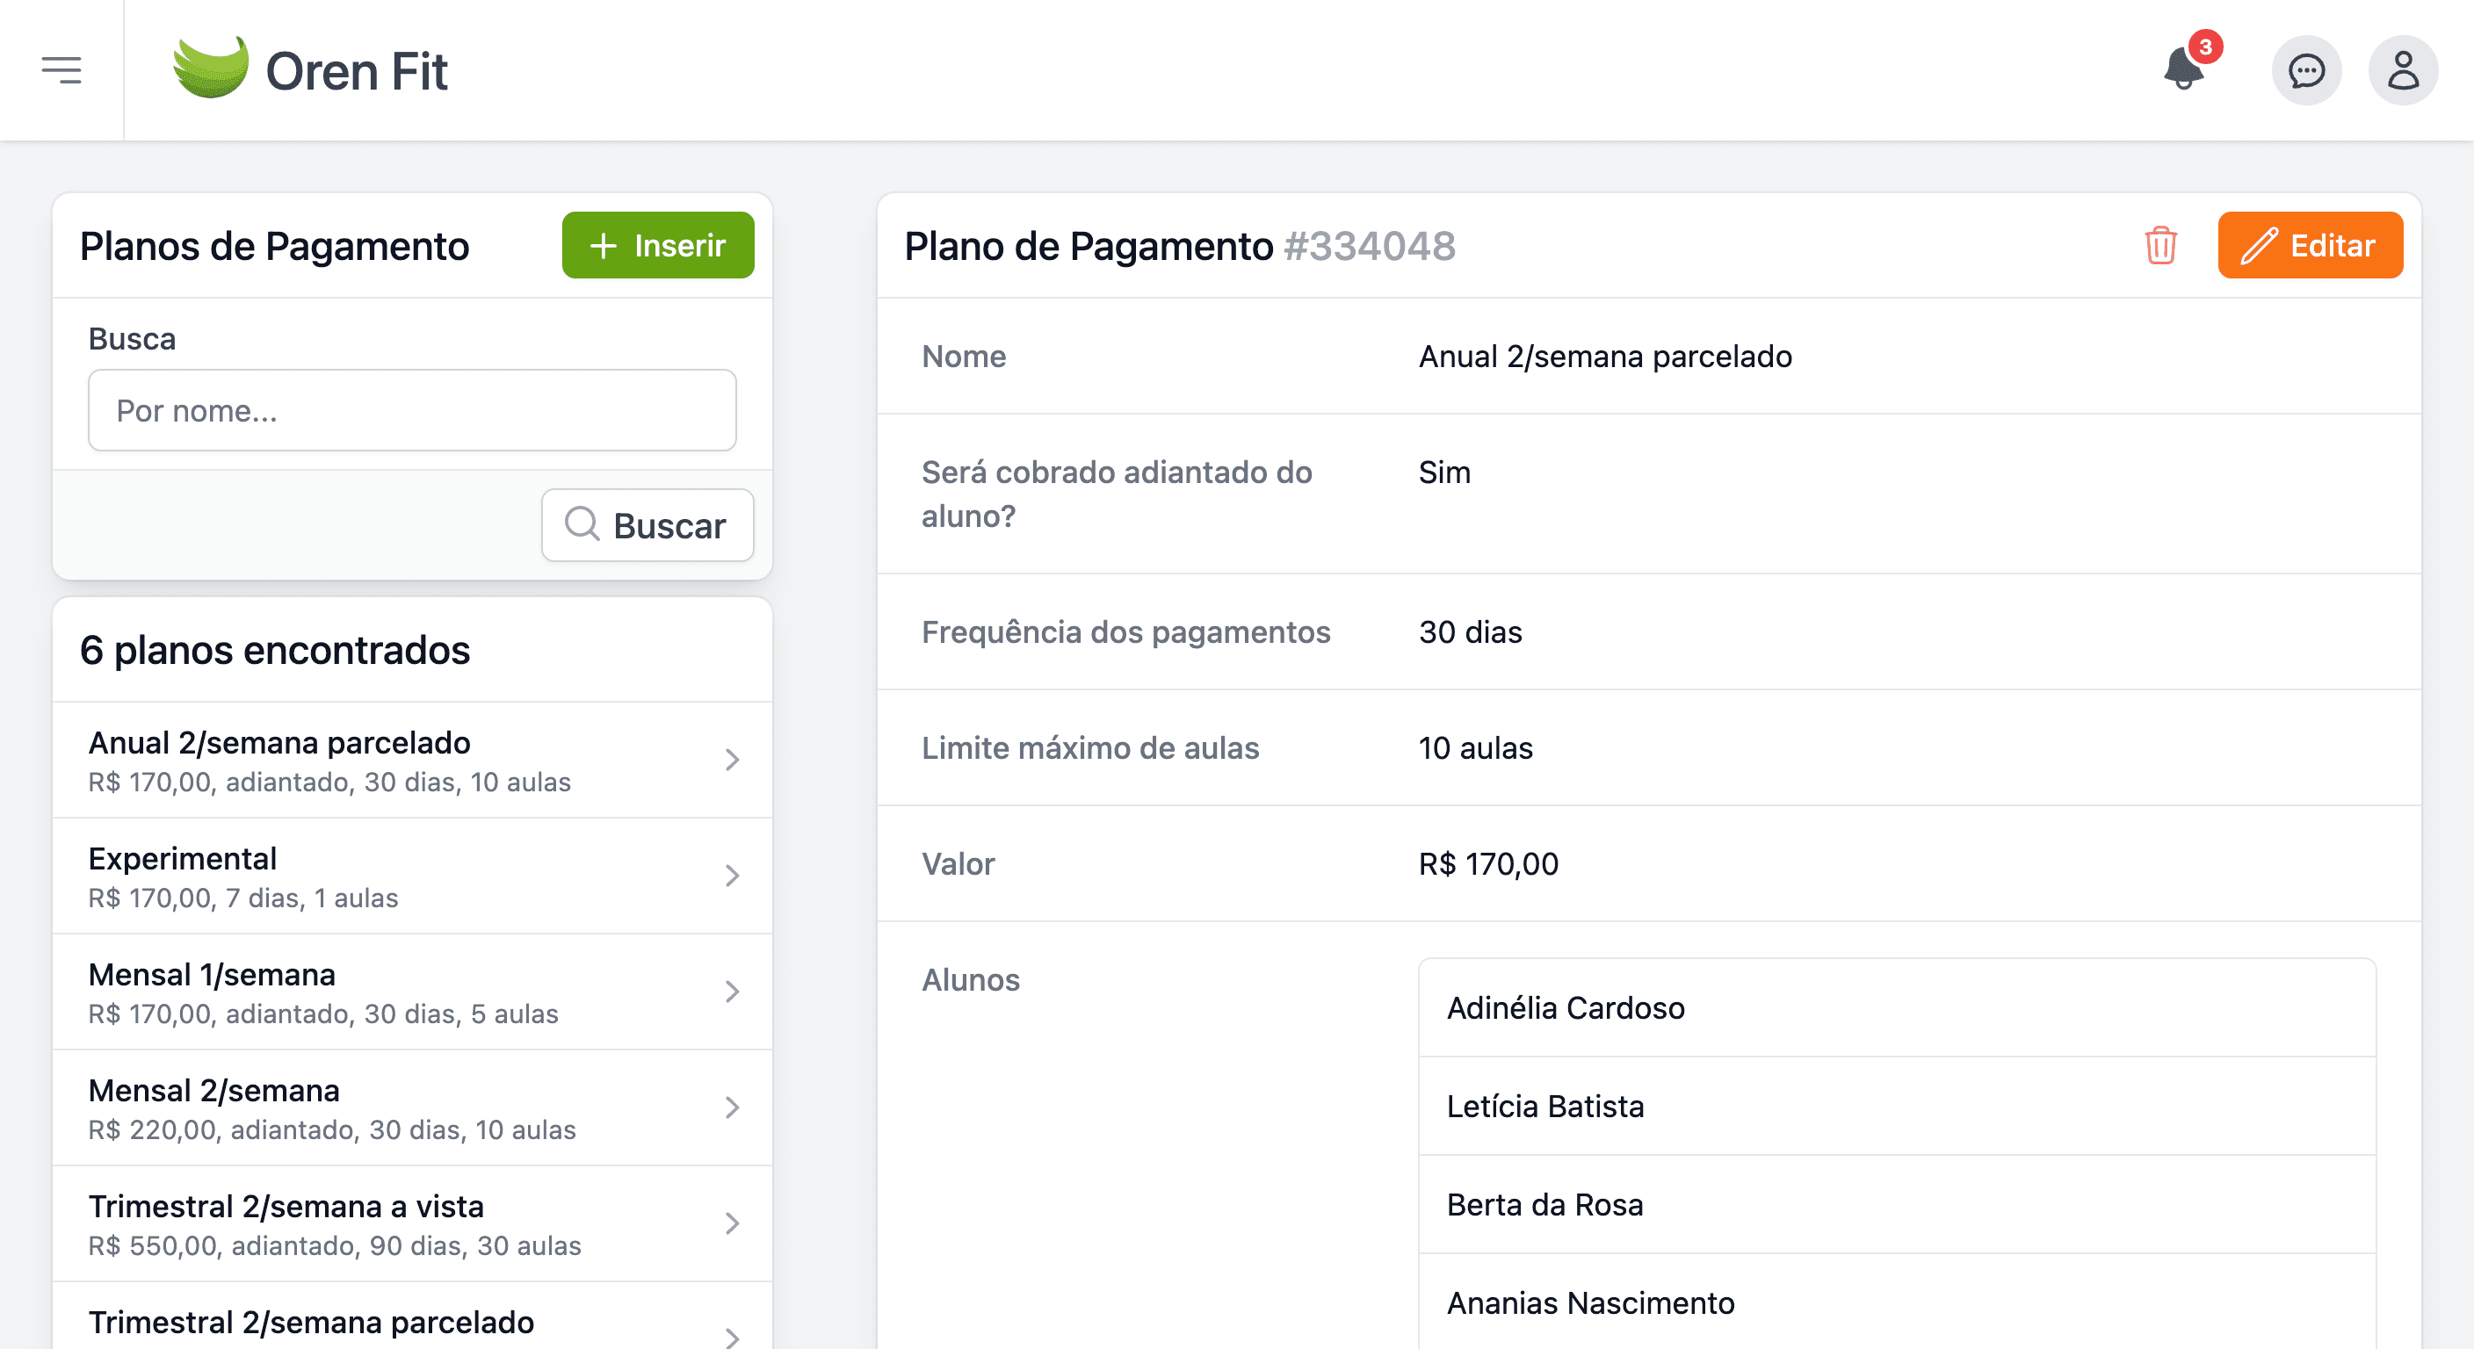Open student Berta da Rosa
Screen dimensions: 2474x1349
coord(1897,1204)
